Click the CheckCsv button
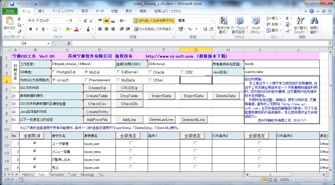The image size is (335, 185). pos(97,104)
